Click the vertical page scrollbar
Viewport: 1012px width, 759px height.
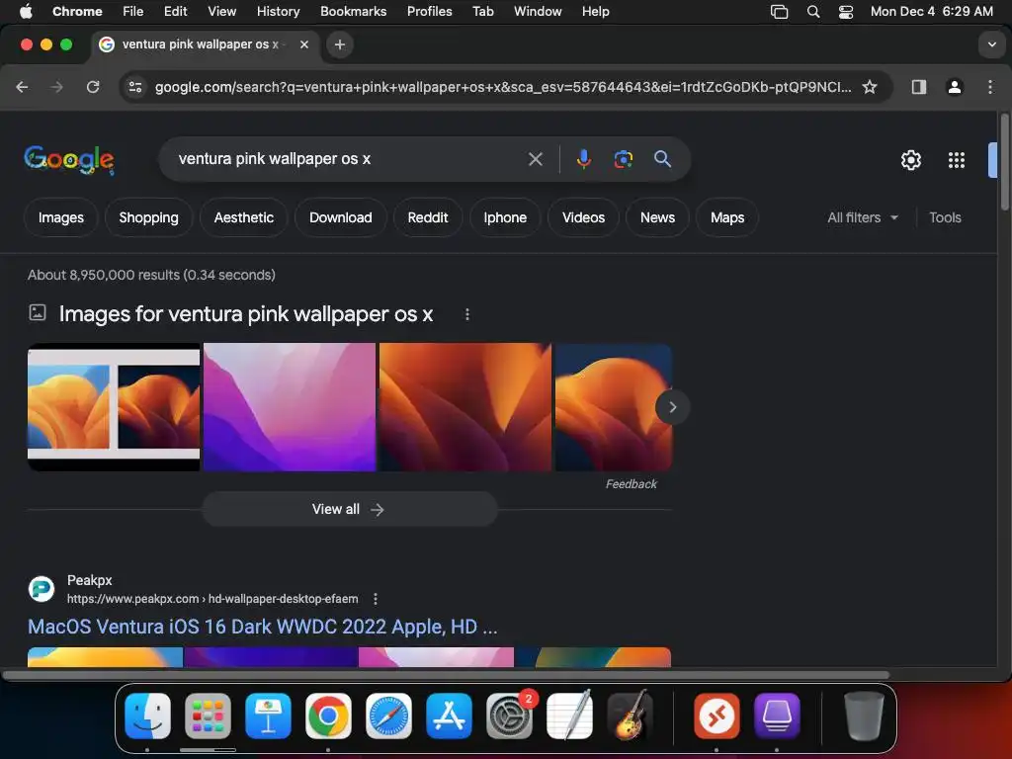(x=1004, y=161)
